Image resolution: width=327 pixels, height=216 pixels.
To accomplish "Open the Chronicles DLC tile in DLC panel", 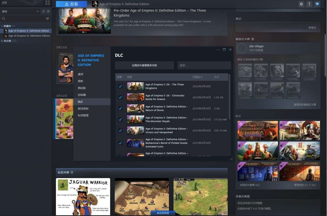I will [258, 130].
